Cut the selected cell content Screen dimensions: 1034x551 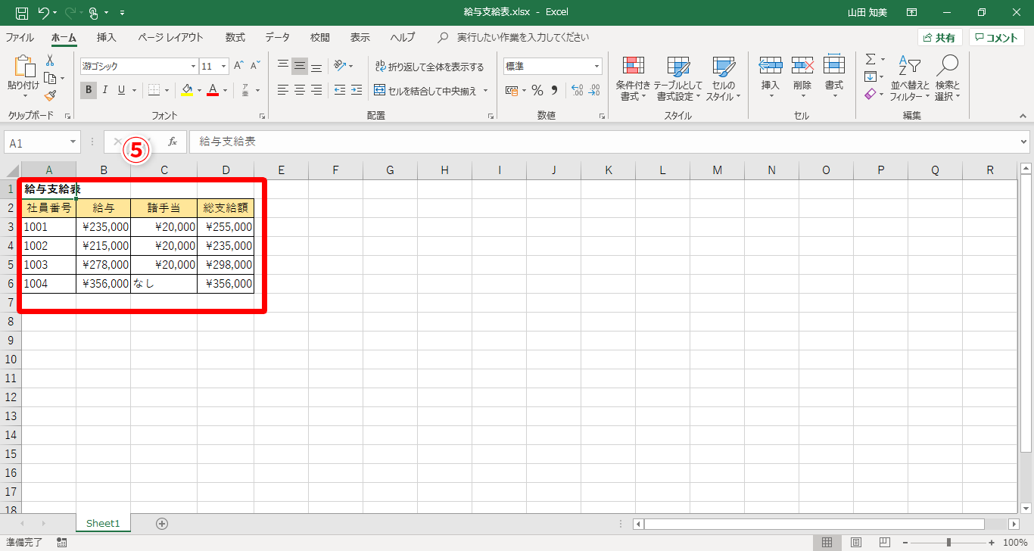point(50,61)
